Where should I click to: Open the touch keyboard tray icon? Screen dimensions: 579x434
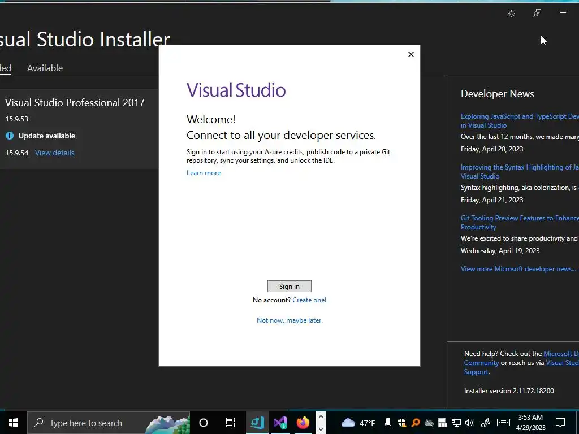click(503, 423)
